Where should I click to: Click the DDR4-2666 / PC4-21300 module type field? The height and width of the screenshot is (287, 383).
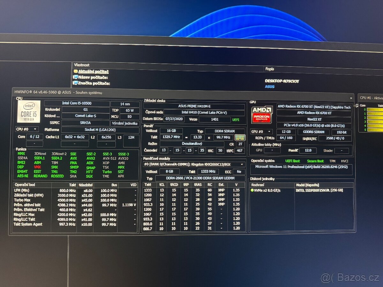click(200, 179)
